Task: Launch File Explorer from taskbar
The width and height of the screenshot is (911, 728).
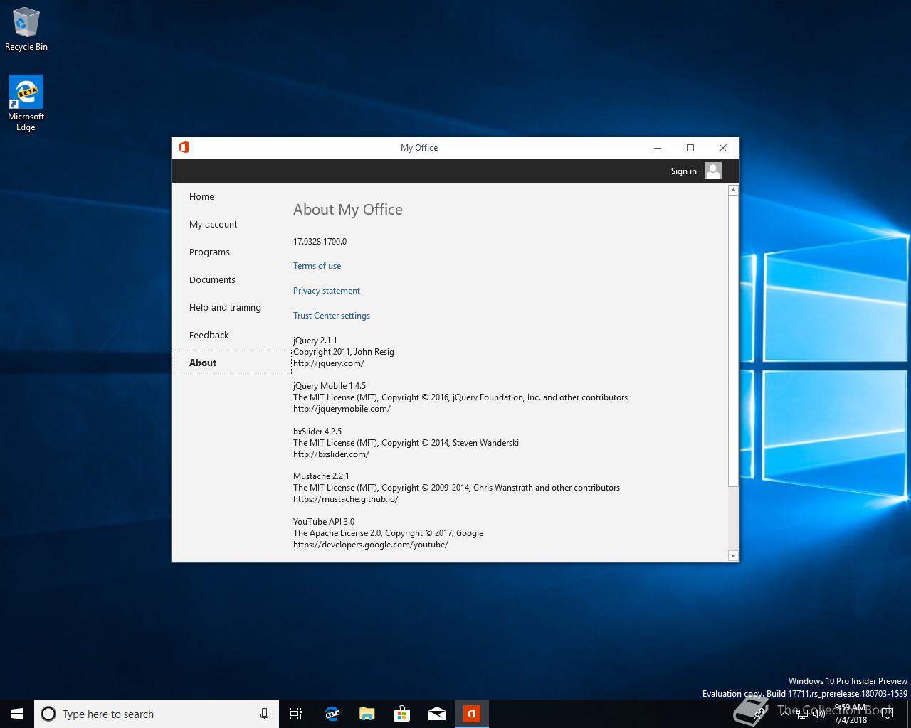Action: [367, 714]
